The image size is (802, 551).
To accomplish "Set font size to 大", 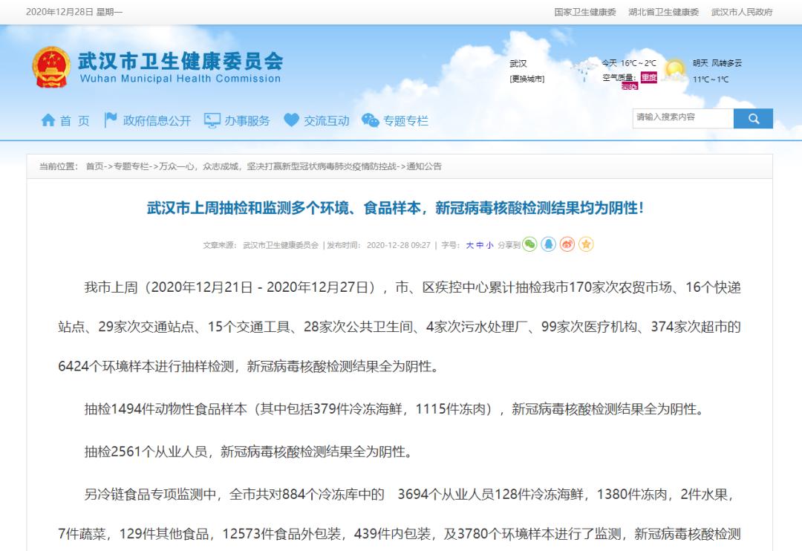I will click(469, 245).
